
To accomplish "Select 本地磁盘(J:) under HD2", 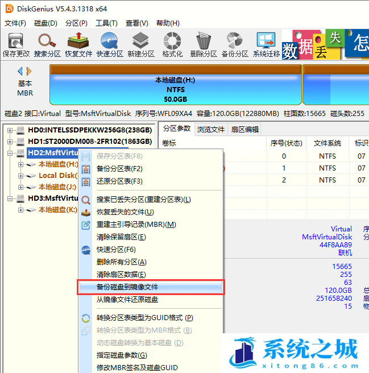I will (x=57, y=187).
